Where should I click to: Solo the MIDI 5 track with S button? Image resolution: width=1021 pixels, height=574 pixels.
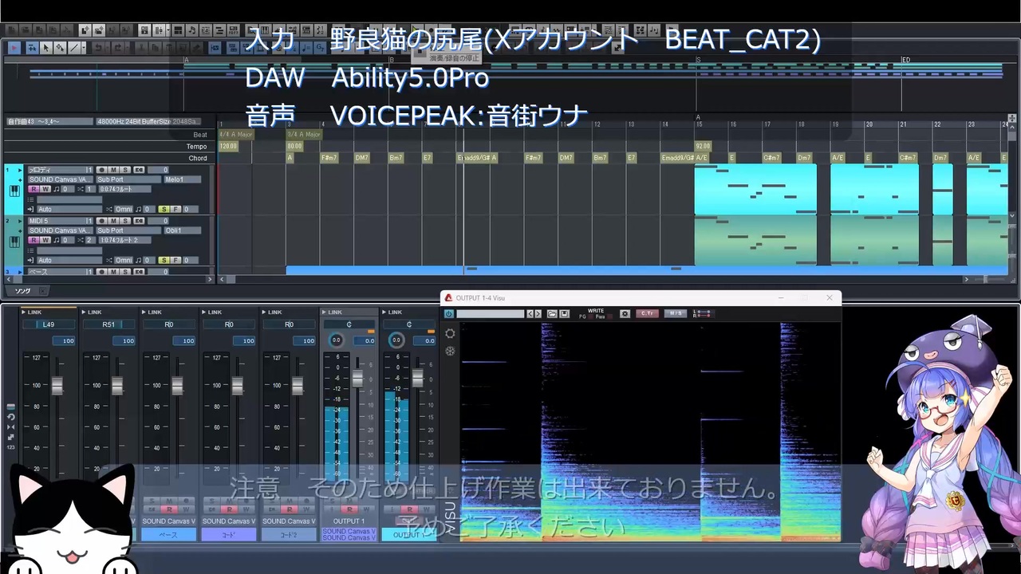click(125, 221)
